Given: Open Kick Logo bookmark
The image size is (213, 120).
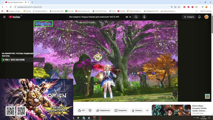Looking at the screenshot, I should 69,11.
